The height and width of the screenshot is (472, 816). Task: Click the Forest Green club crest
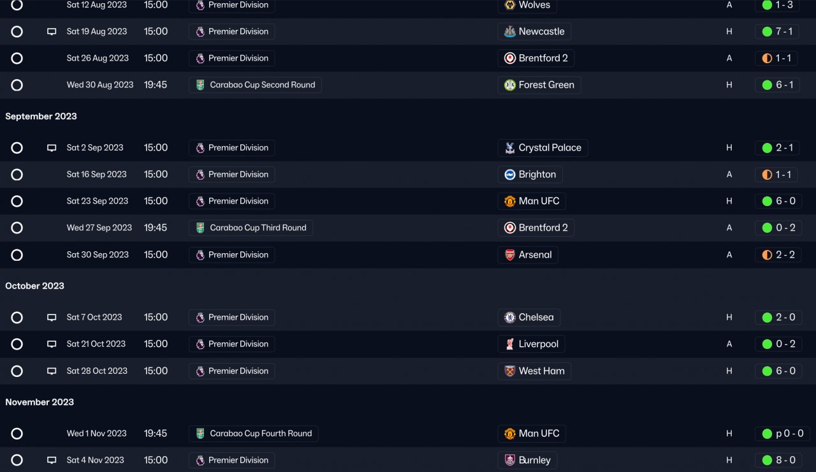pos(510,85)
